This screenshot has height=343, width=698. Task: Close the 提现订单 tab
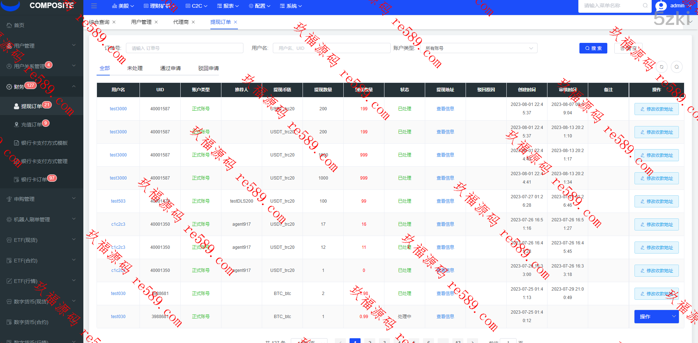point(236,22)
